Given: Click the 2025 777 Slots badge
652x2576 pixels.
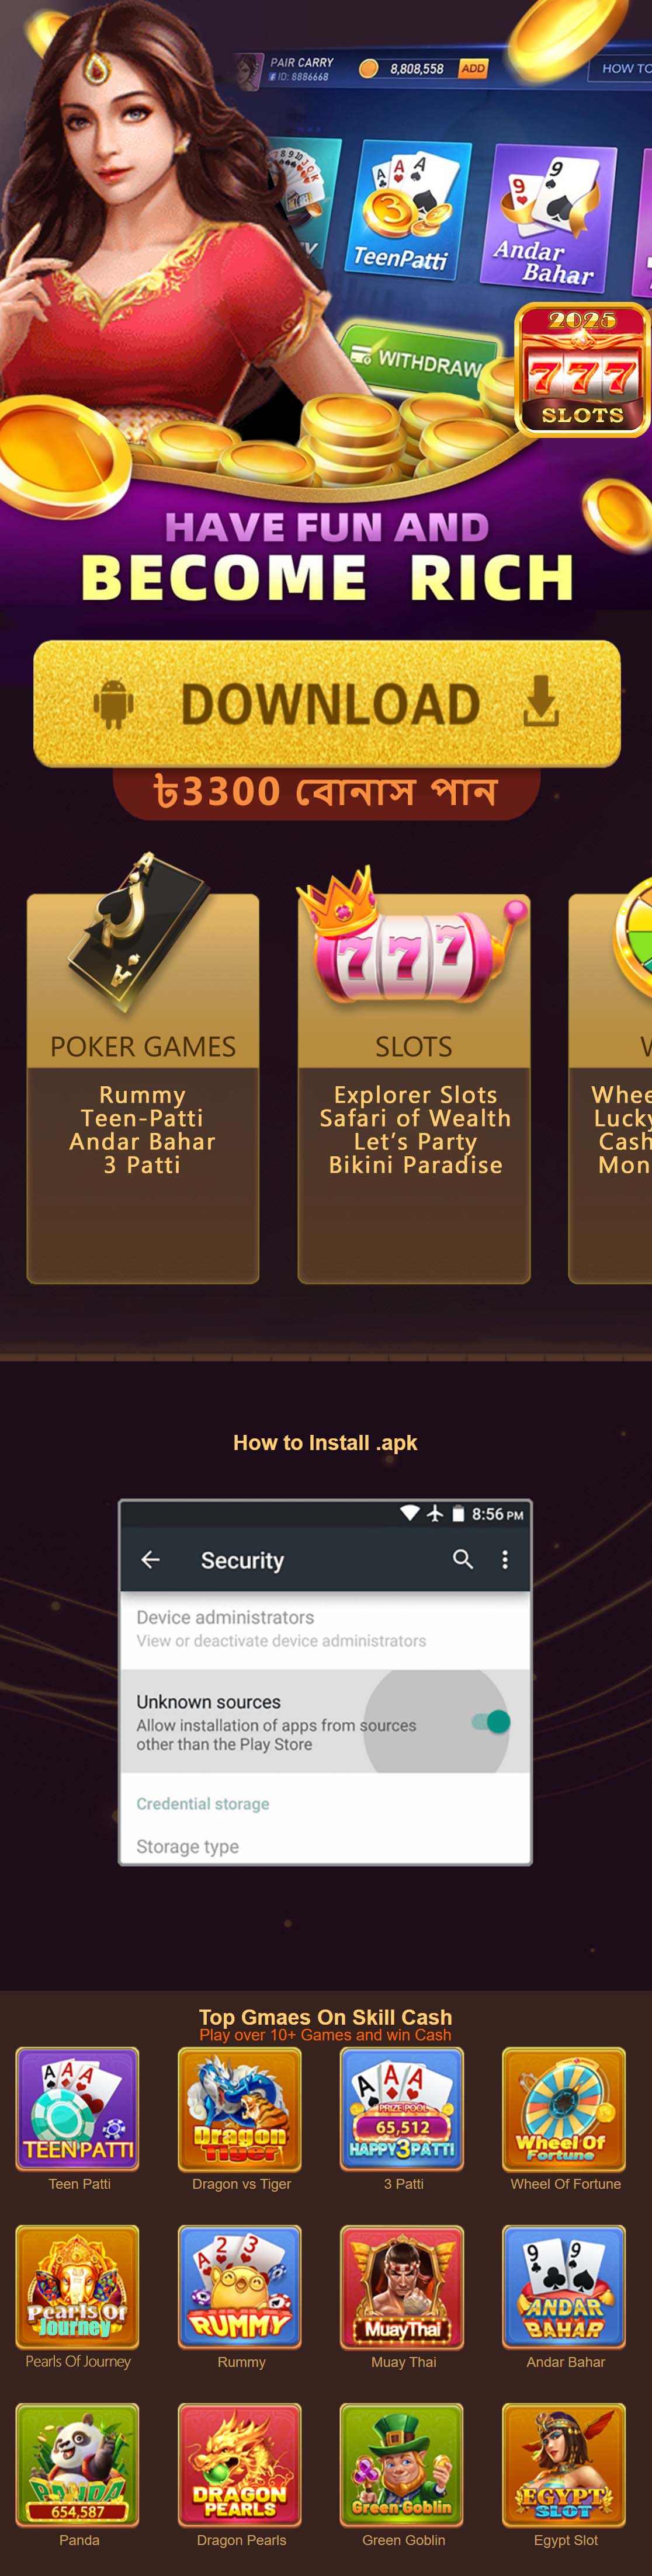Looking at the screenshot, I should point(583,369).
